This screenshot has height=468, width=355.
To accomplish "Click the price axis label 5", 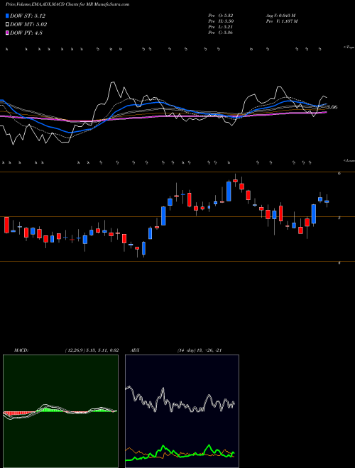I will [x=339, y=218].
